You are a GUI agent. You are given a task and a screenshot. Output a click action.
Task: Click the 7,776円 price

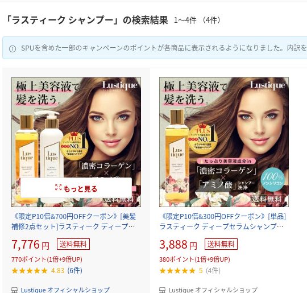click(30, 245)
